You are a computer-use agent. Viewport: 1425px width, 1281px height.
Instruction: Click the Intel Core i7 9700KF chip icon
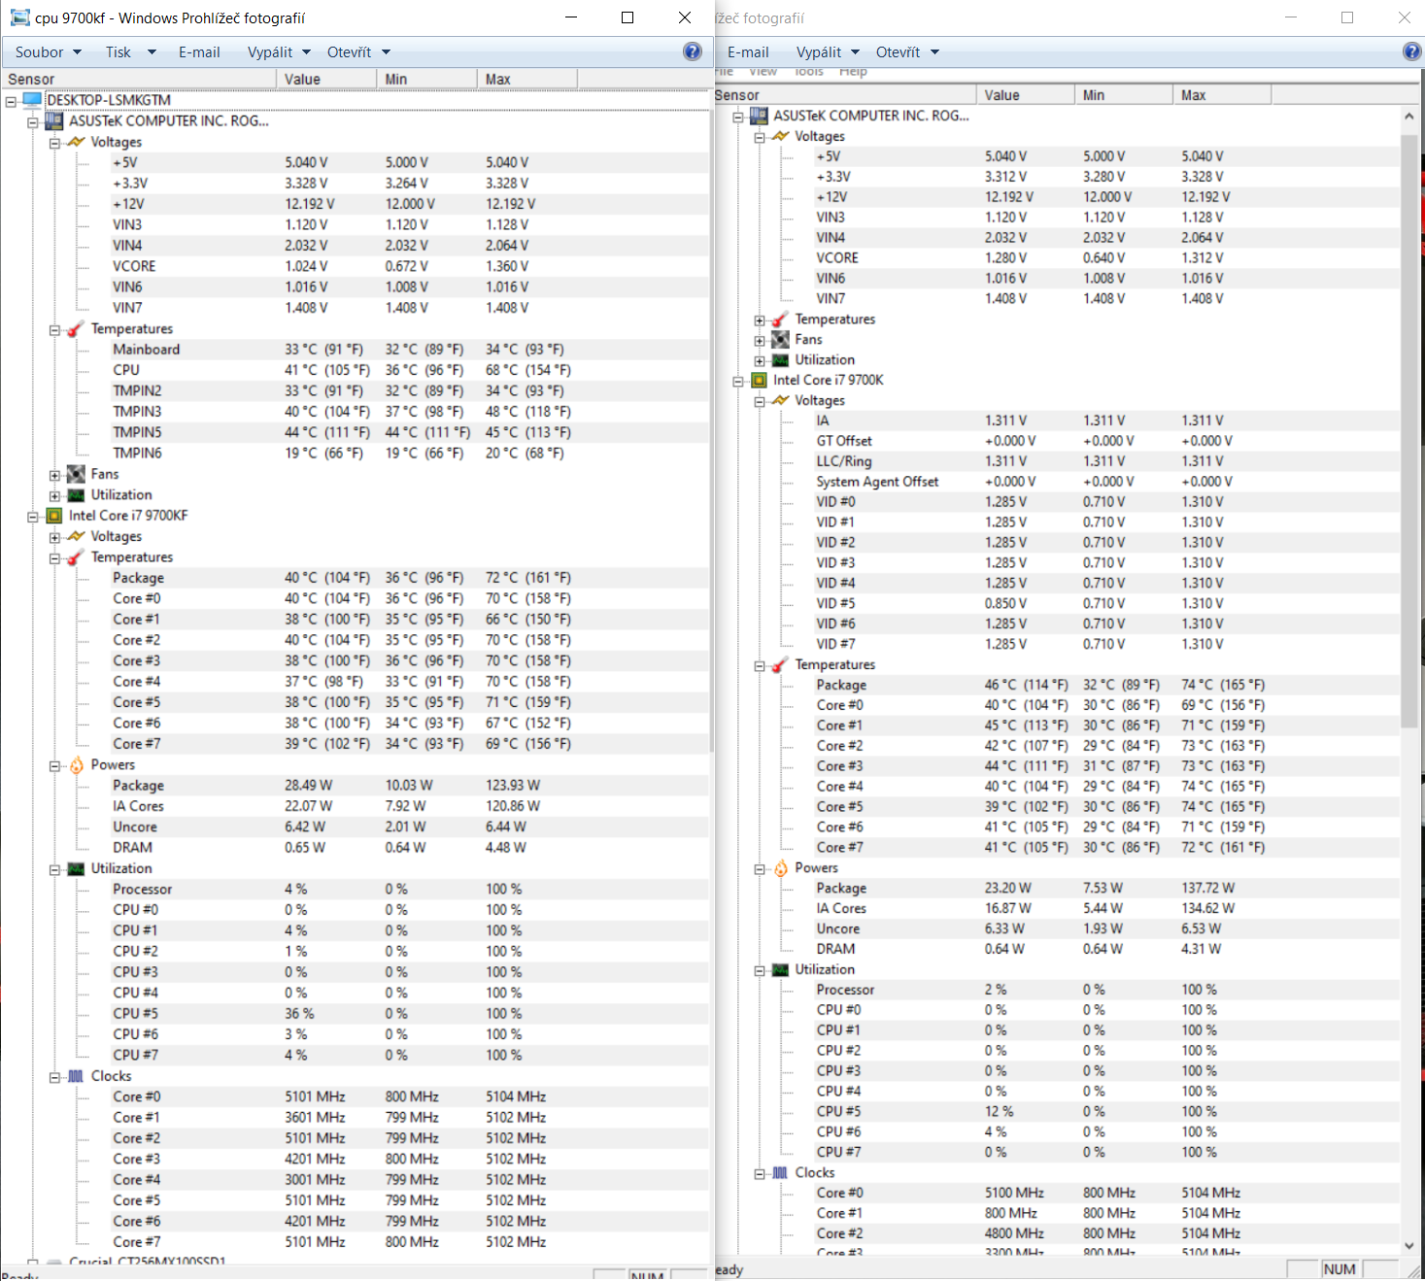point(54,516)
